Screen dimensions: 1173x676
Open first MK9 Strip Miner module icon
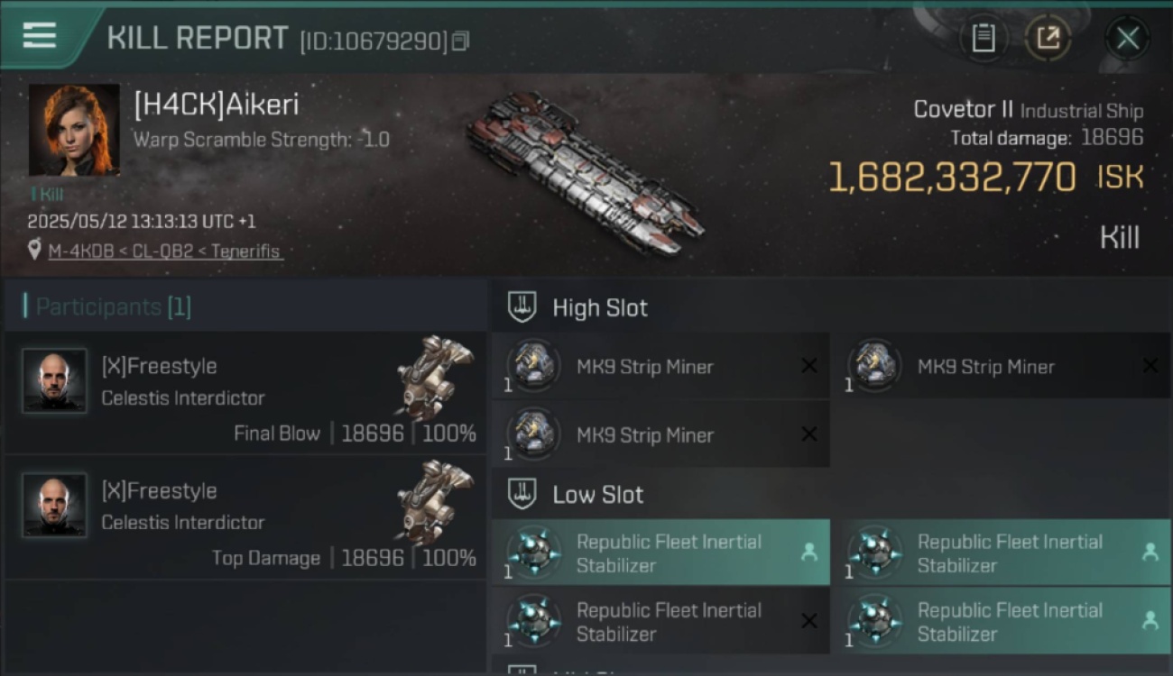coord(533,366)
